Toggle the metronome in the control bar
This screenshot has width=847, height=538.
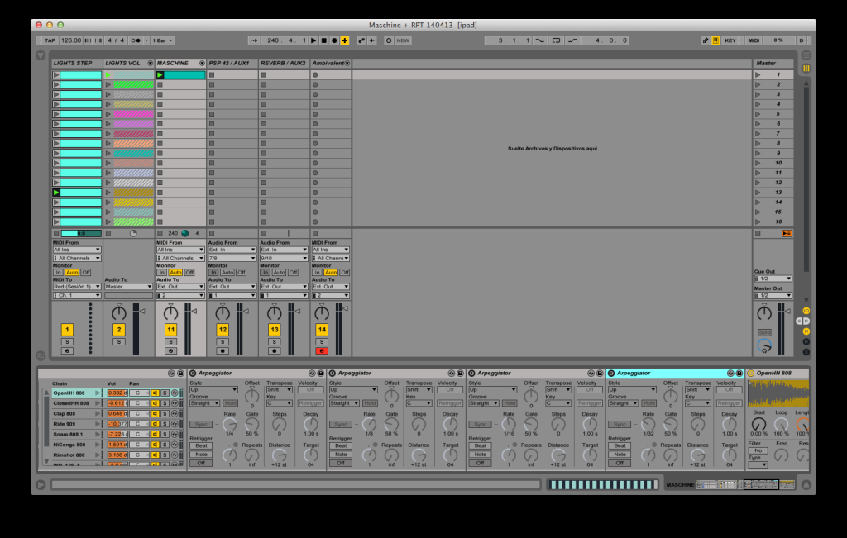(x=135, y=40)
